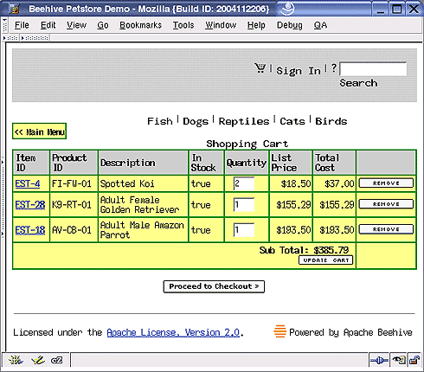This screenshot has height=372, width=424.
Task: Remove Spotted Koi from the cart
Action: point(386,183)
